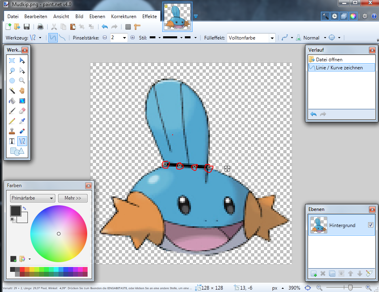Open the Bearbeiten menu
This screenshot has height=292, width=379.
click(x=36, y=17)
